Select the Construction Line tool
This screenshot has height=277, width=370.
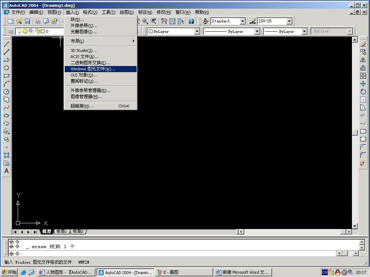(x=7, y=52)
